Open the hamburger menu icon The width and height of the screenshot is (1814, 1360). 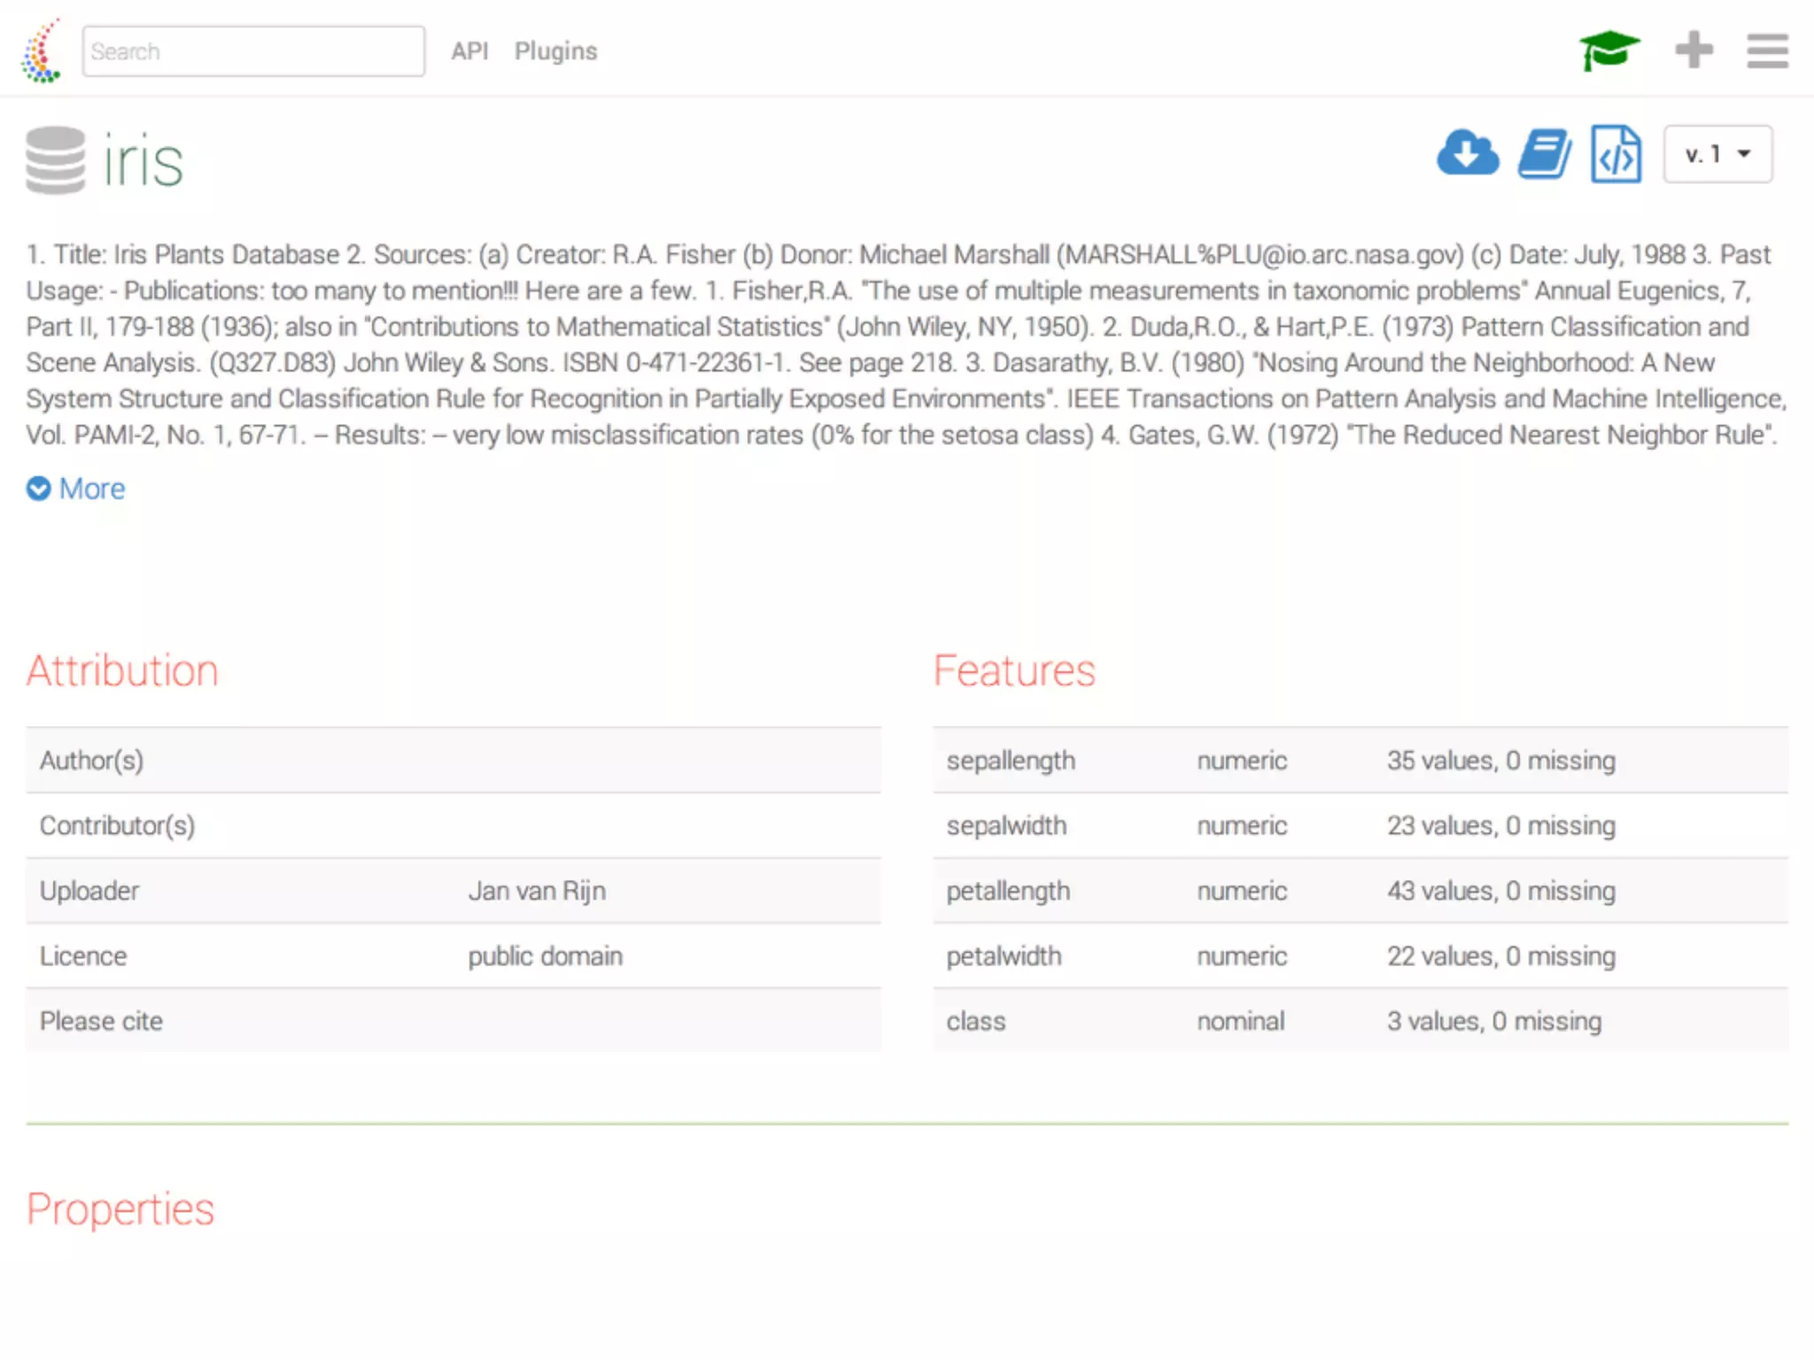(1766, 50)
